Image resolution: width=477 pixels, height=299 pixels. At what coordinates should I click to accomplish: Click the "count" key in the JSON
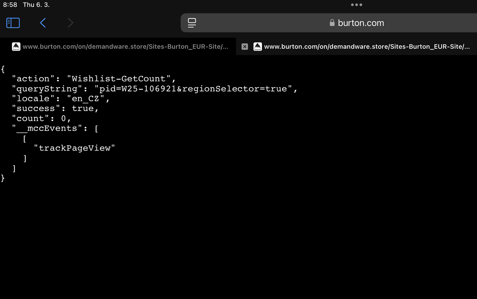30,119
